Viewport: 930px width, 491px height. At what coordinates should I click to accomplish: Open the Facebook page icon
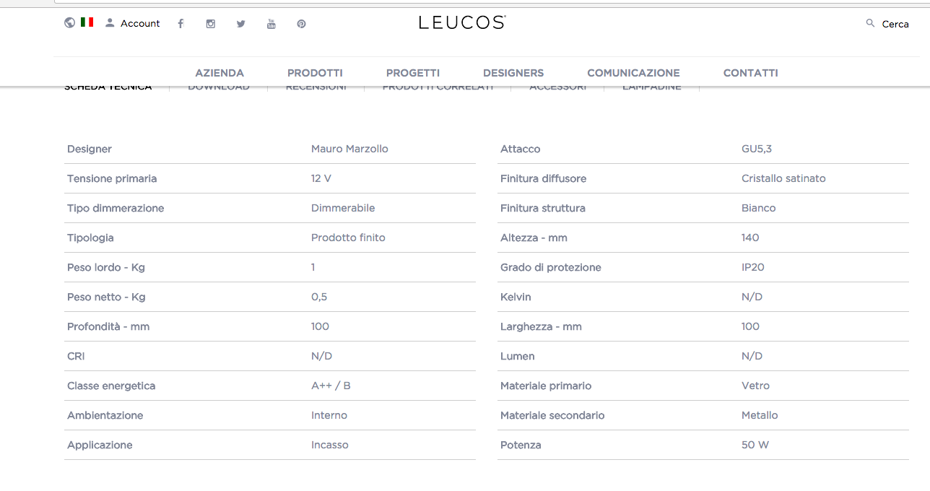point(181,24)
